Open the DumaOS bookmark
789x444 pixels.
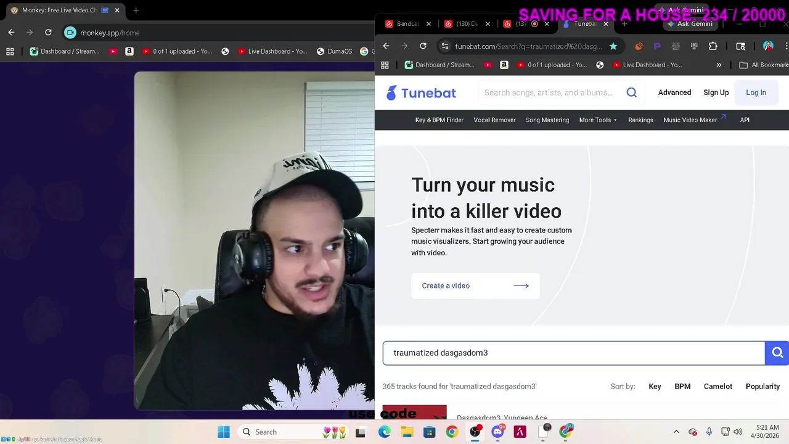[x=334, y=51]
